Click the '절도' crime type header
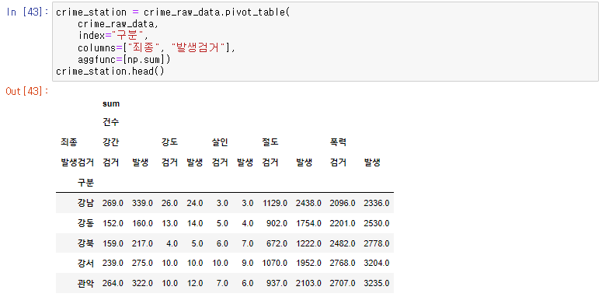This screenshot has height=297, width=602. point(270,142)
